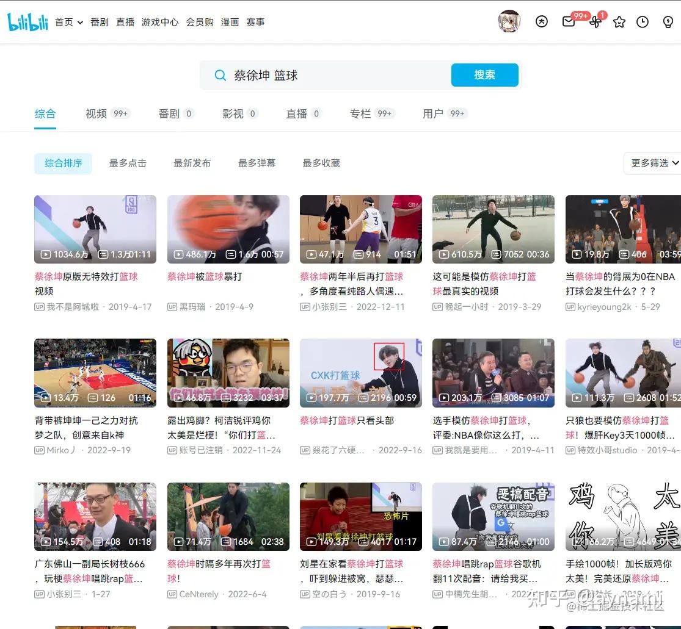
Task: Visit uploader 我不是阿城啦
Action: 73,307
